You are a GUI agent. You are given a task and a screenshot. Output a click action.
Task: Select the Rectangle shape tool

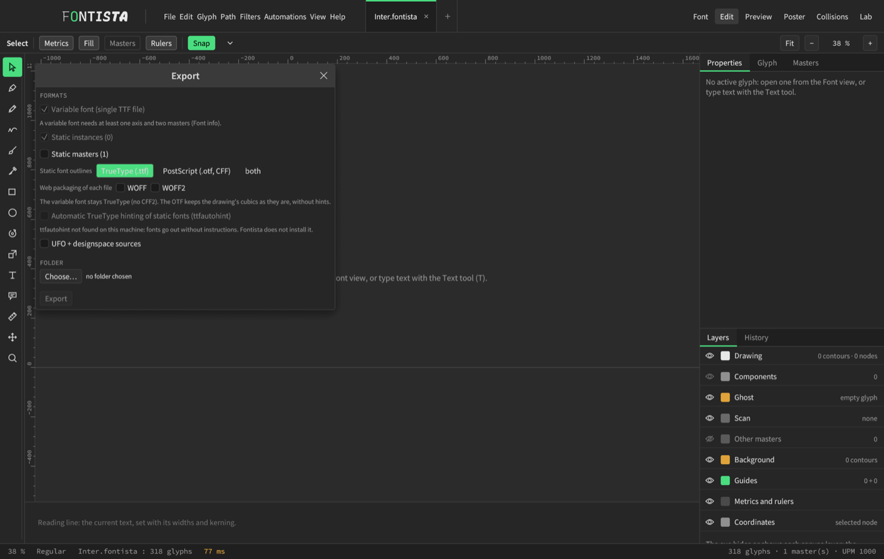coord(12,192)
